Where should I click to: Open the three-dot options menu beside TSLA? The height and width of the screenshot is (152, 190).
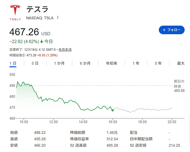coord(58,18)
